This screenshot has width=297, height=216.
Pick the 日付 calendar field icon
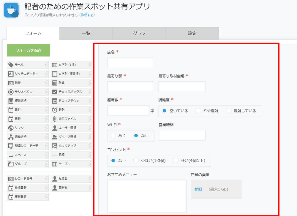tap(11, 110)
